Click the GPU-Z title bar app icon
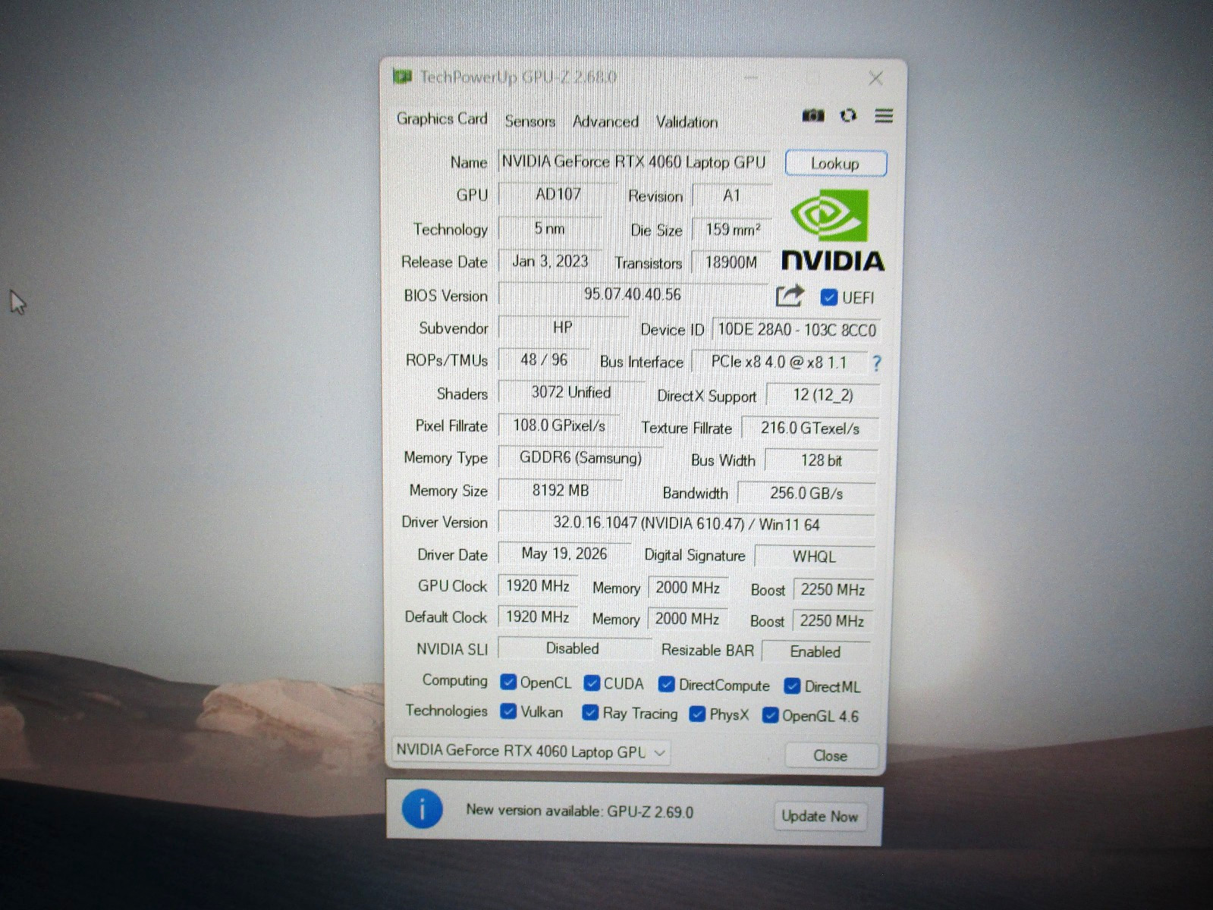Viewport: 1213px width, 910px height. pos(402,77)
